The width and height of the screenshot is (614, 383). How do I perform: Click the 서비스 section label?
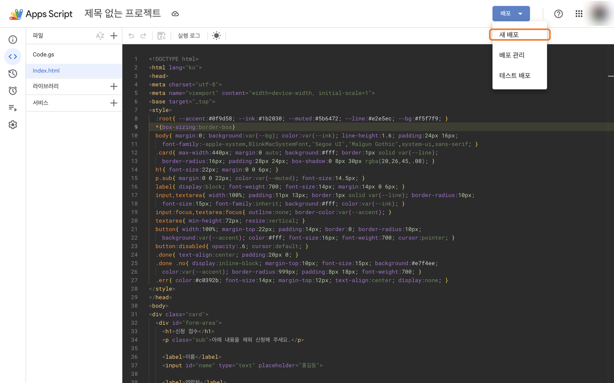[40, 103]
